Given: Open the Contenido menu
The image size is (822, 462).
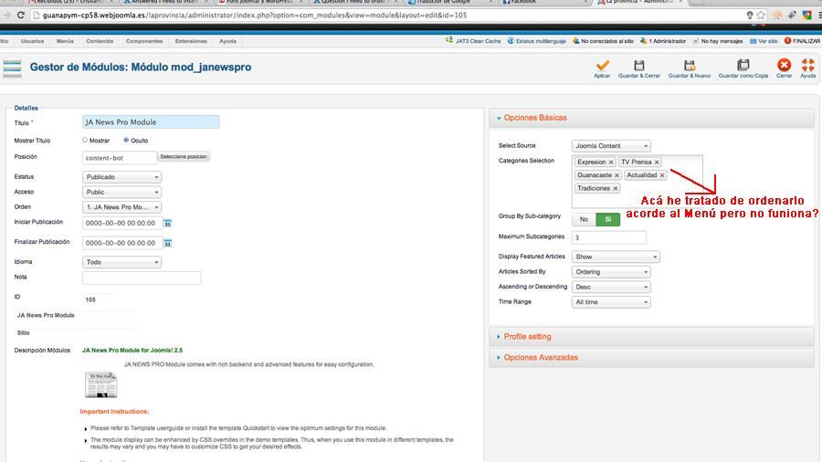Looking at the screenshot, I should (x=100, y=41).
